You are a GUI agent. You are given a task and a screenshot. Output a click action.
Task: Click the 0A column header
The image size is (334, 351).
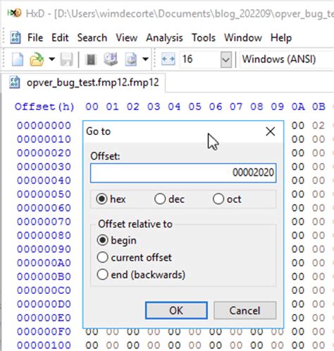[x=298, y=107]
